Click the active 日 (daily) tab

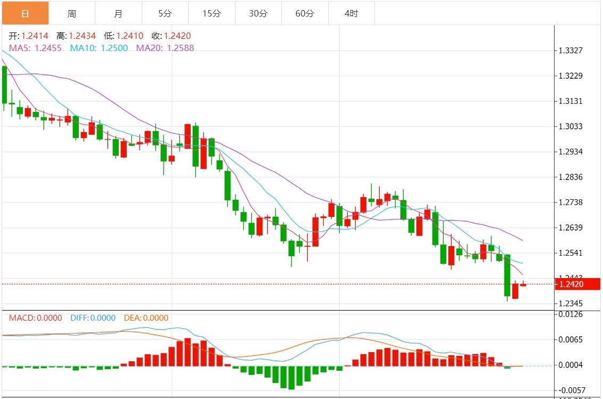pyautogui.click(x=25, y=13)
